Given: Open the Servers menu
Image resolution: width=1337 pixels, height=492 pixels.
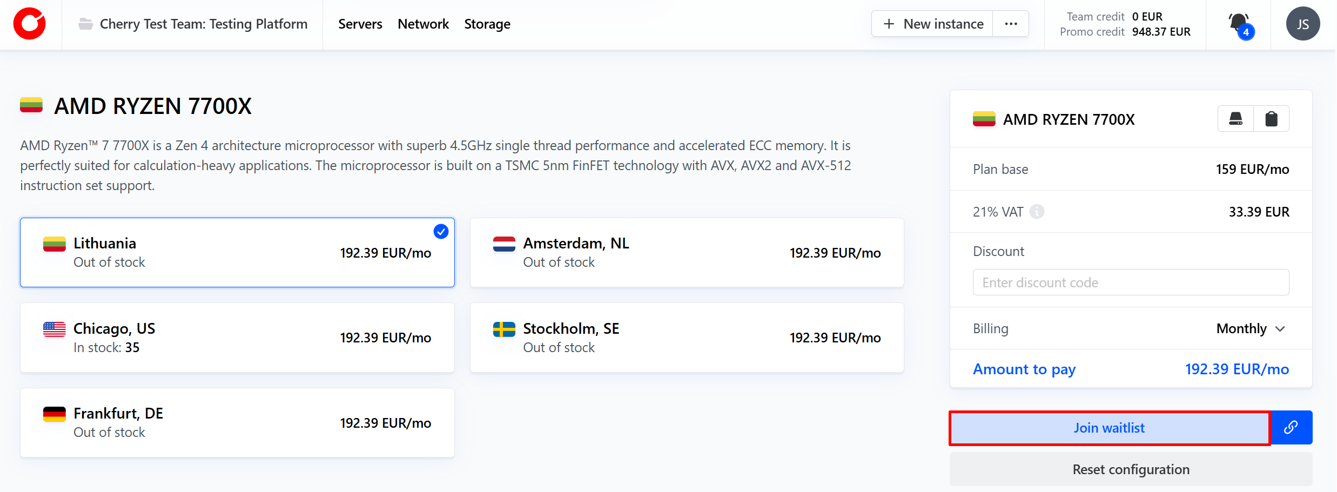Looking at the screenshot, I should pos(360,24).
